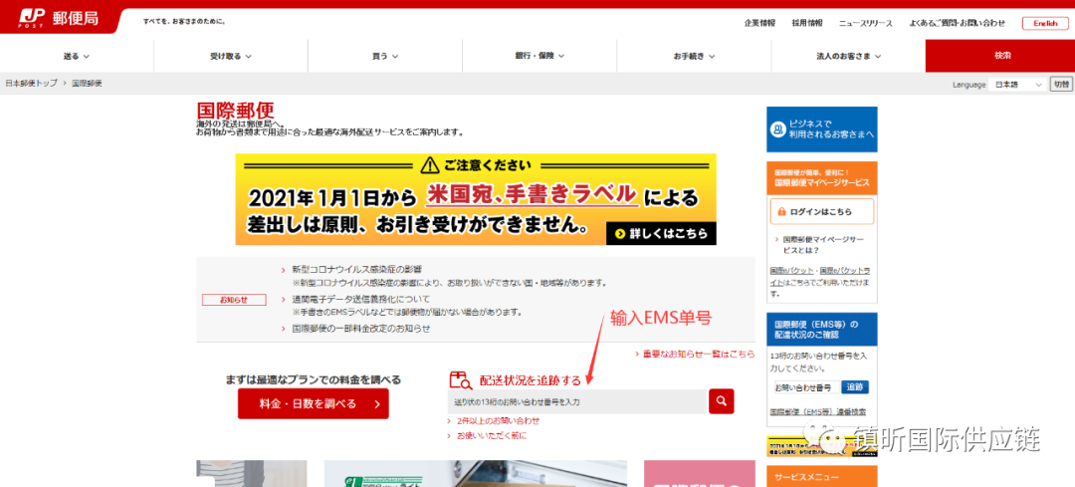
Task: Click the business user icon in ビジネスで利用 banner
Action: pyautogui.click(x=777, y=128)
